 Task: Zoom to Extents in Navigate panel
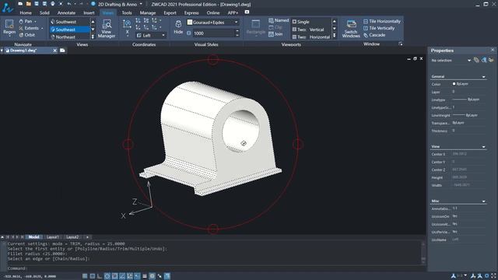tap(31, 28)
